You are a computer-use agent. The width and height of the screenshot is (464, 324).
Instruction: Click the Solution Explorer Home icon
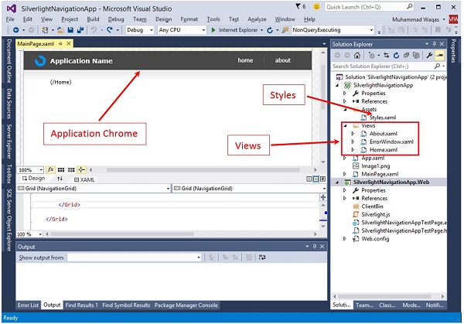click(357, 56)
